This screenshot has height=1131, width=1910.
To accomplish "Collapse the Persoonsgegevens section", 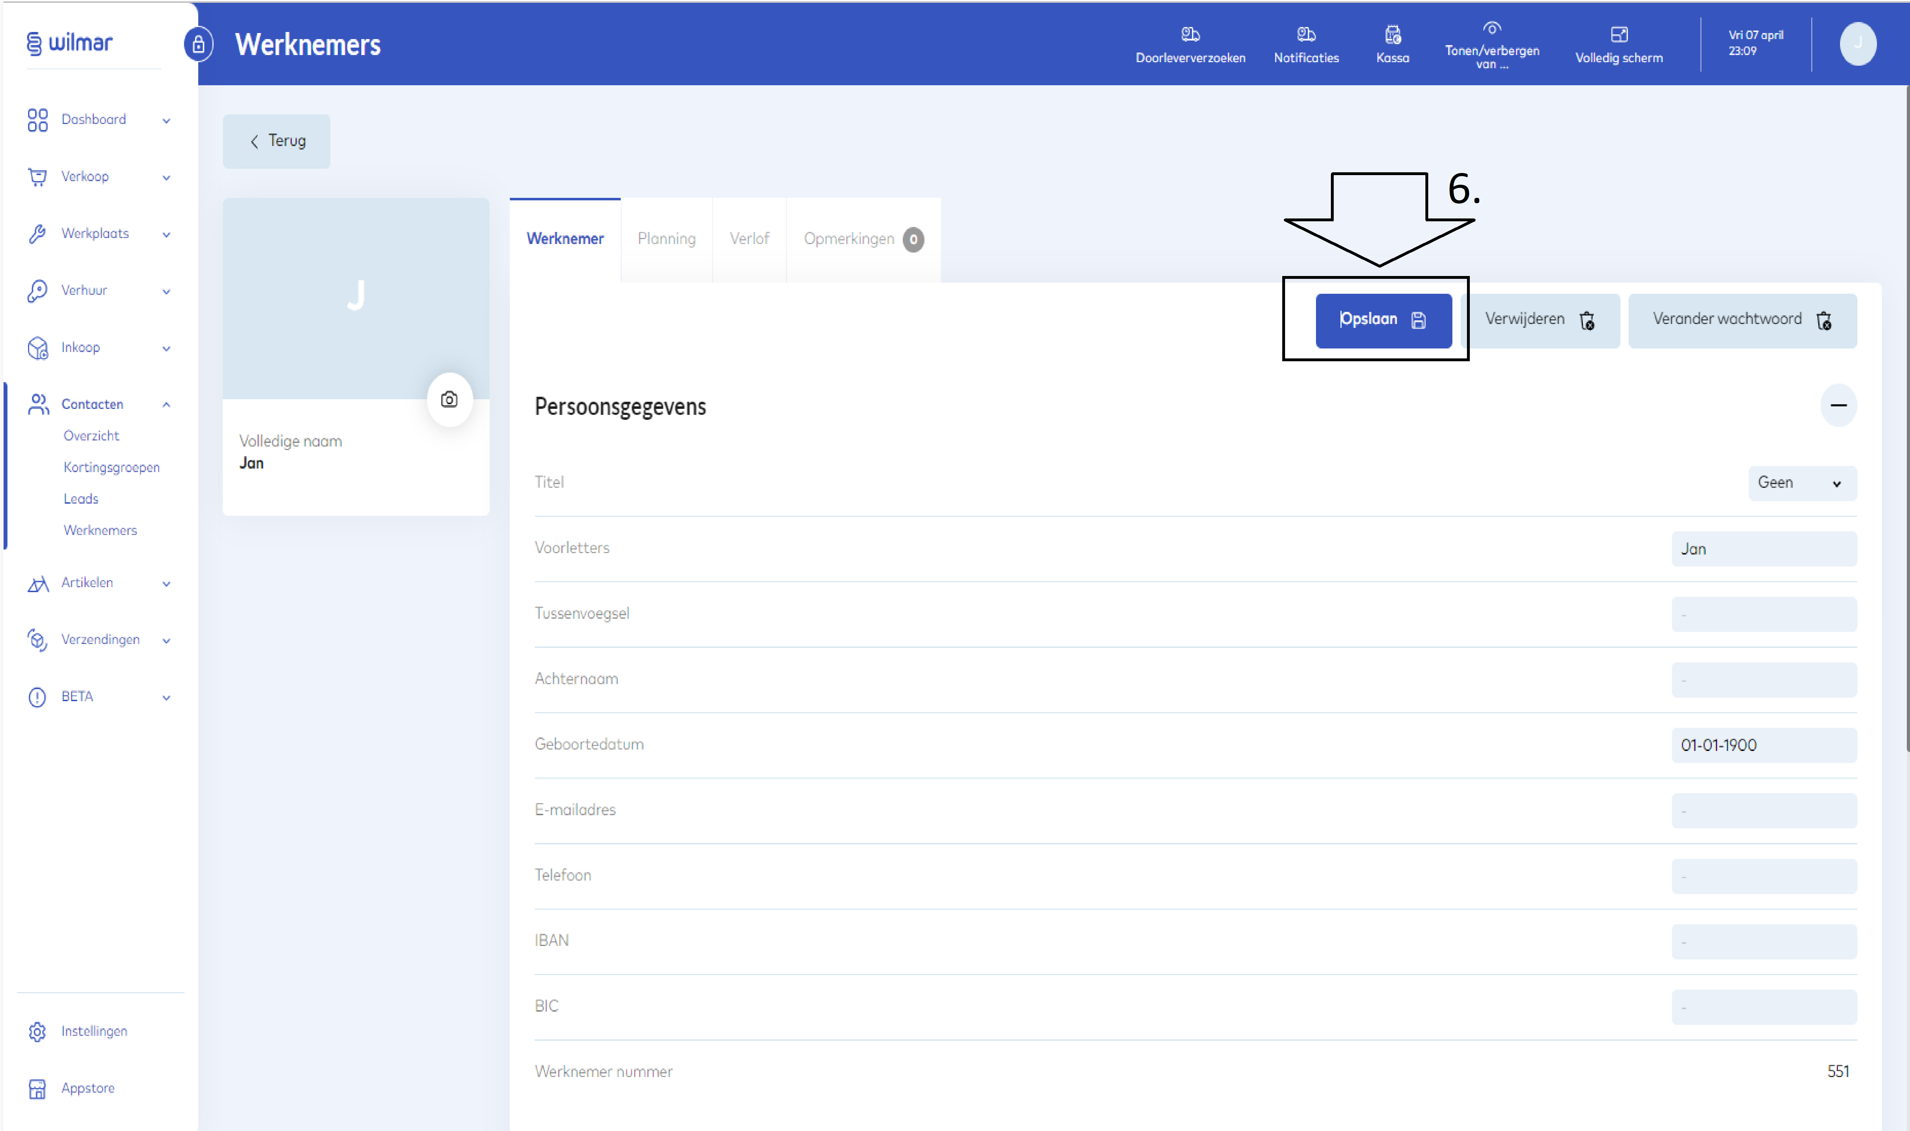I will 1838,405.
